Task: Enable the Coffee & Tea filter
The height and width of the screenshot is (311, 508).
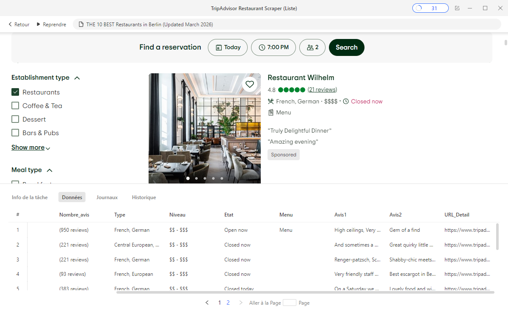Action: click(15, 106)
